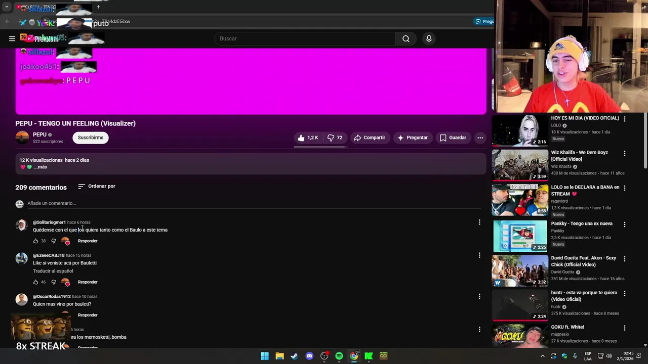
Task: Click the search magnifier button
Action: (406, 38)
